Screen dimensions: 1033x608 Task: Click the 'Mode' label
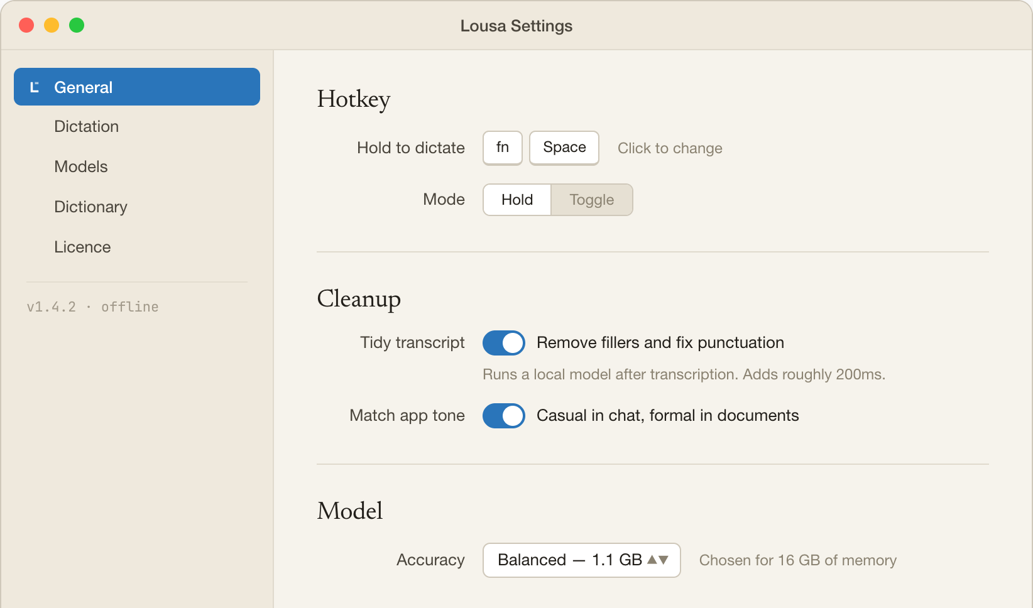(x=444, y=199)
